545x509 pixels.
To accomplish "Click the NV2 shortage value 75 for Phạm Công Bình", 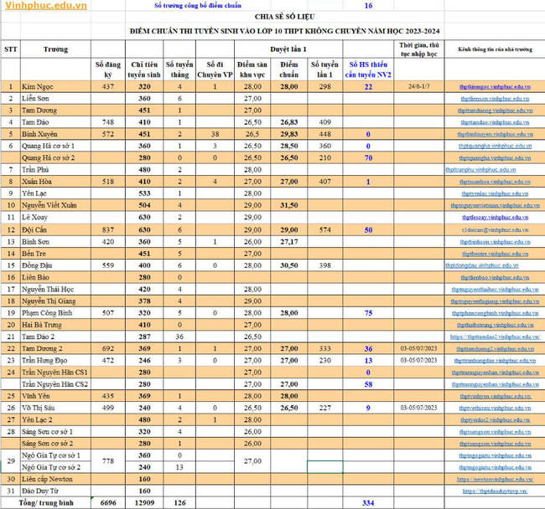I will pos(368,313).
